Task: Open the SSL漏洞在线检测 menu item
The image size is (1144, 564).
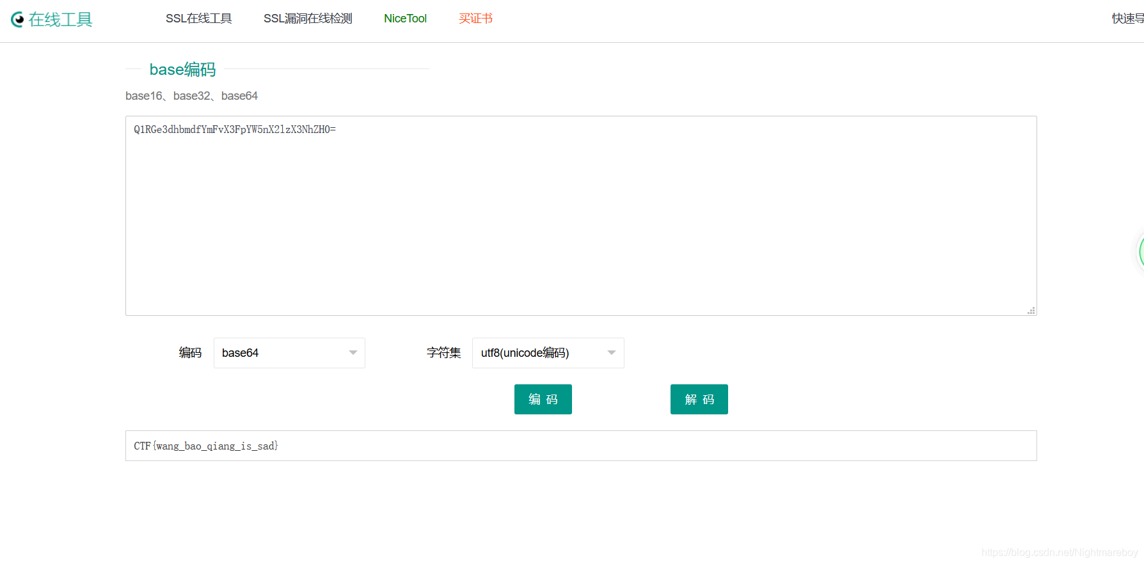Action: pyautogui.click(x=308, y=19)
